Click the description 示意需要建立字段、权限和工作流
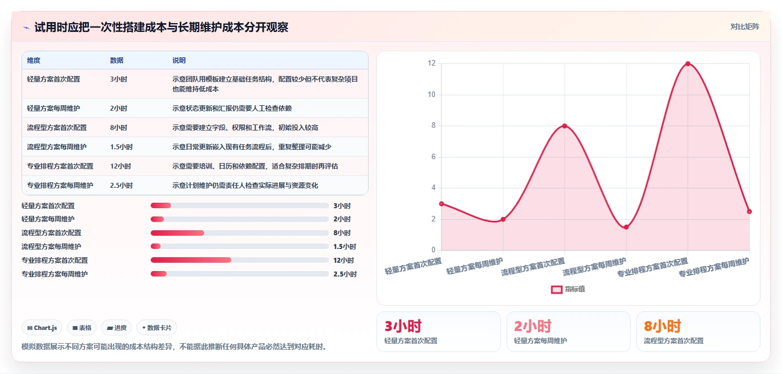 (x=245, y=127)
